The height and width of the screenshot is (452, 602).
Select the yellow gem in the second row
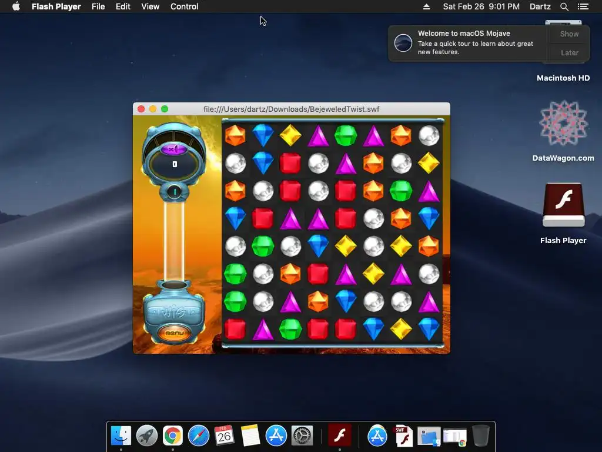click(429, 163)
